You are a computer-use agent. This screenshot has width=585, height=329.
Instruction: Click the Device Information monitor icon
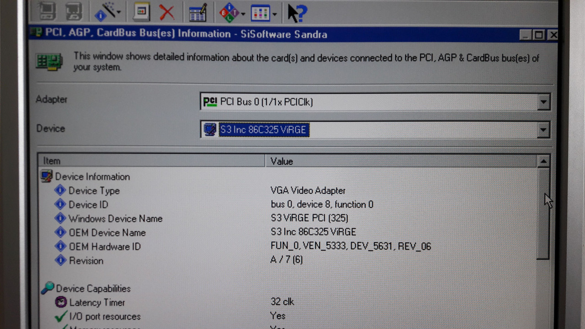(47, 176)
